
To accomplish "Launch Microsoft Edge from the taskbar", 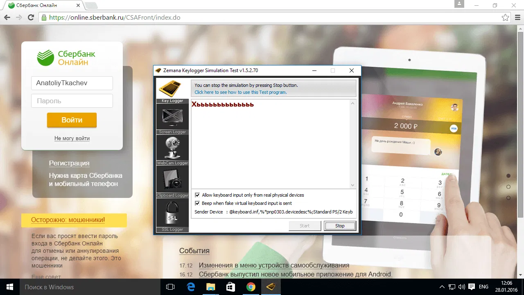I will pyautogui.click(x=191, y=287).
